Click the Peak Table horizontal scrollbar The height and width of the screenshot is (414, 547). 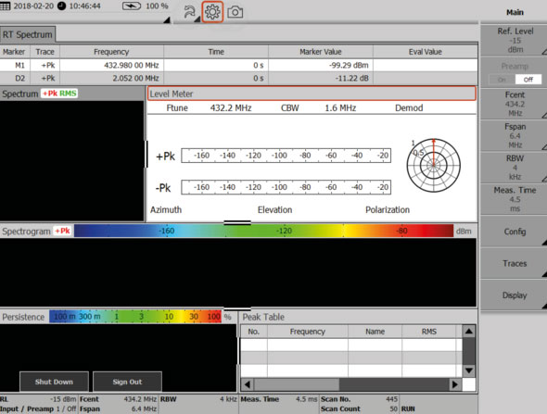(x=351, y=384)
